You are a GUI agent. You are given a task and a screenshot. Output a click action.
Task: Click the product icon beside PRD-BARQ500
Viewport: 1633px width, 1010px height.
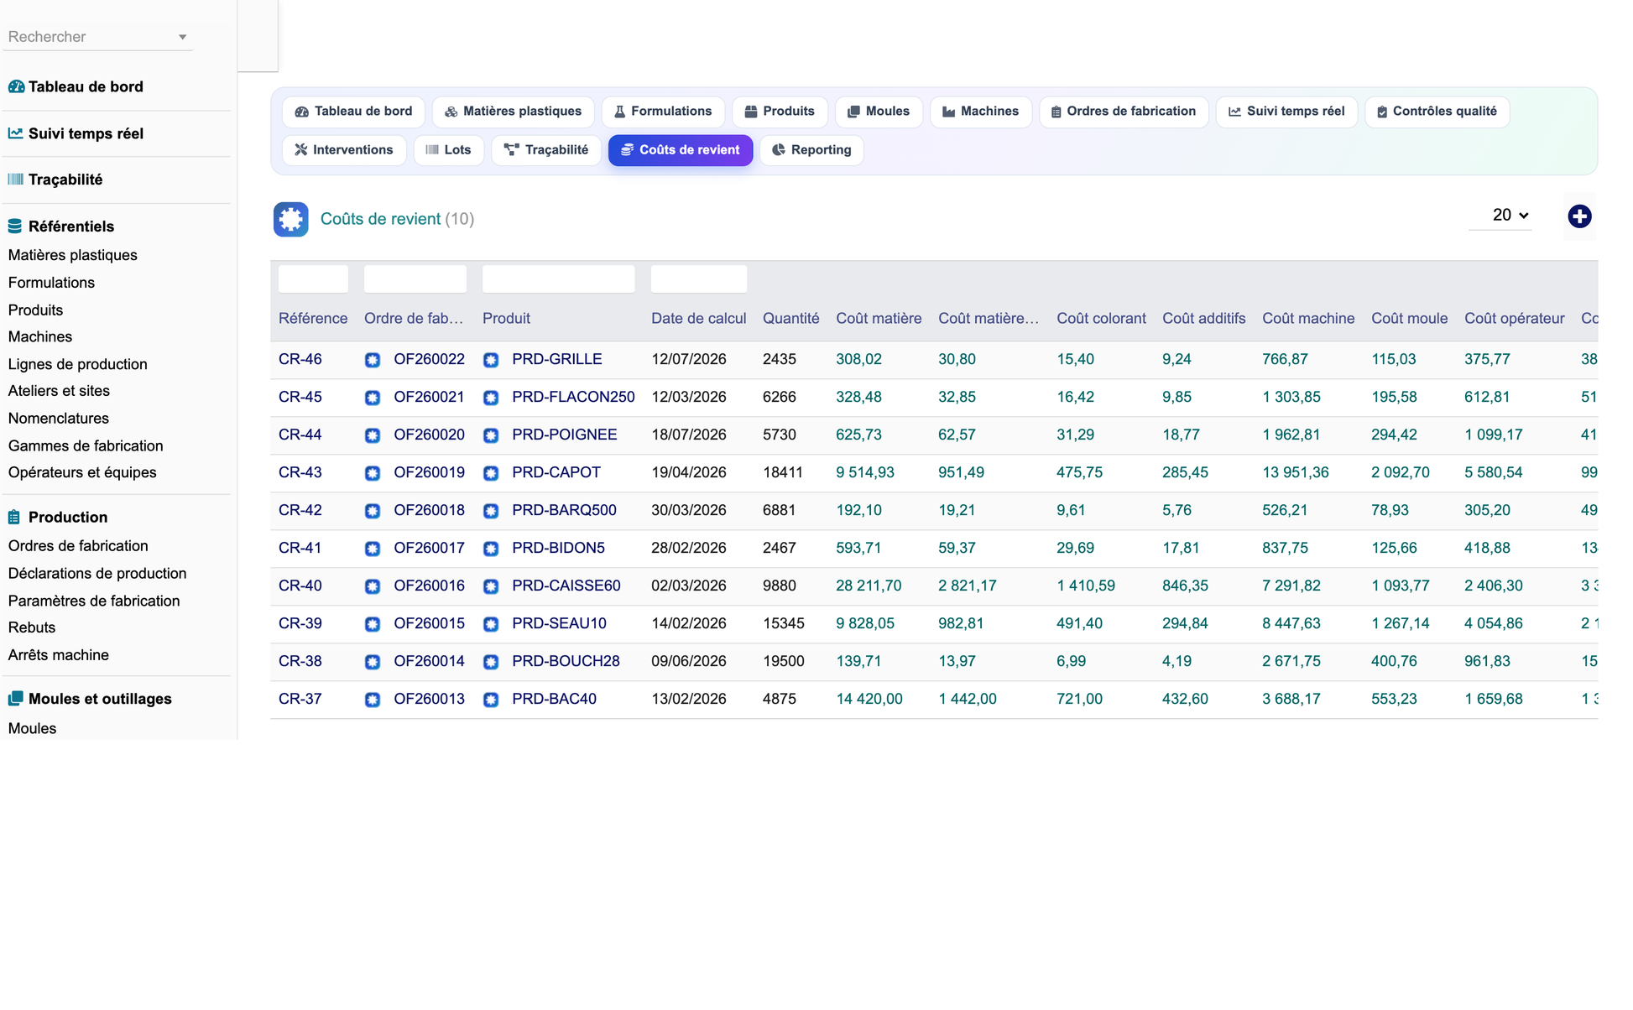click(x=491, y=511)
